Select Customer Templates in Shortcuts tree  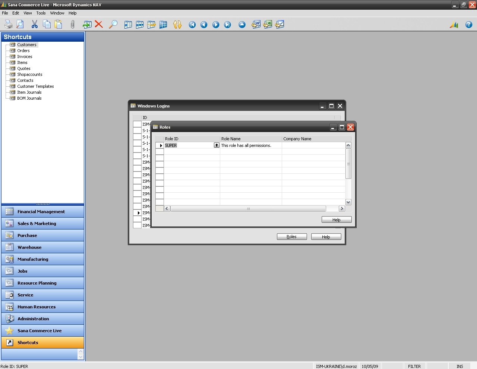[35, 86]
